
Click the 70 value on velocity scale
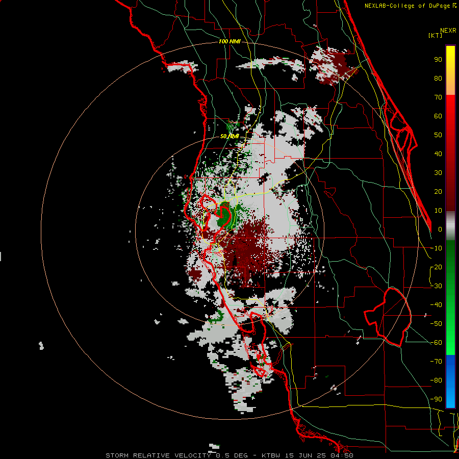pyautogui.click(x=438, y=97)
